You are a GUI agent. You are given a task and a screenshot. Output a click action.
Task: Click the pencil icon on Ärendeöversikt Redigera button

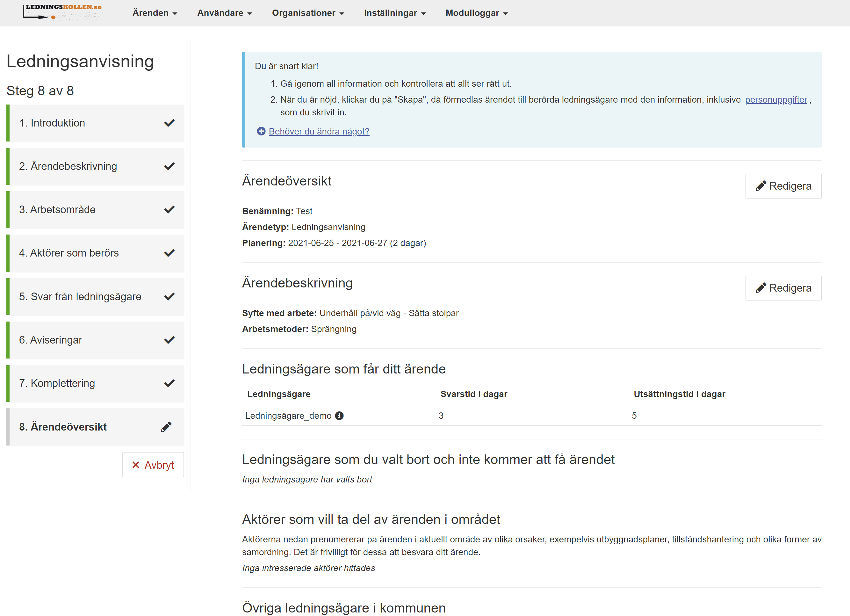pos(760,185)
